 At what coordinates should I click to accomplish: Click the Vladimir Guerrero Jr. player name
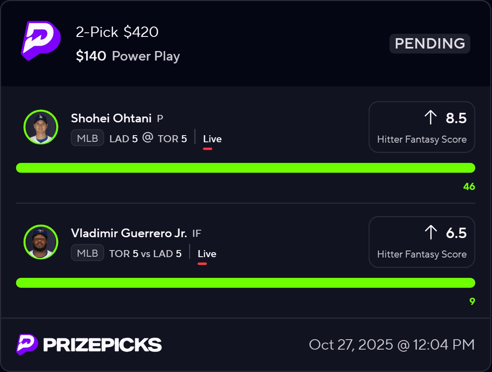(129, 233)
